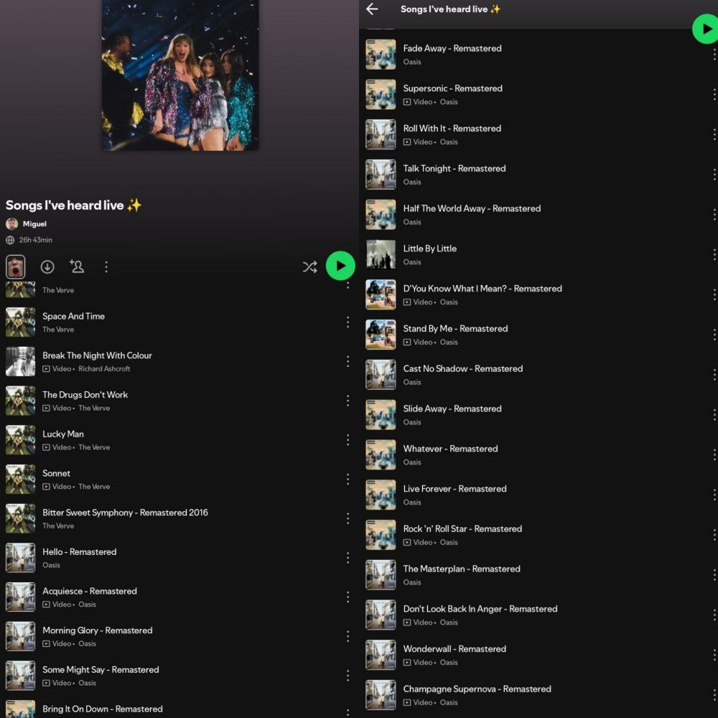This screenshot has width=718, height=718.
Task: Select Morning Glory - Remastered track
Action: 179,636
